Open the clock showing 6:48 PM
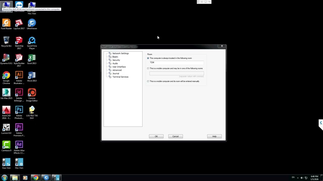The image size is (323, 181). 314,178
